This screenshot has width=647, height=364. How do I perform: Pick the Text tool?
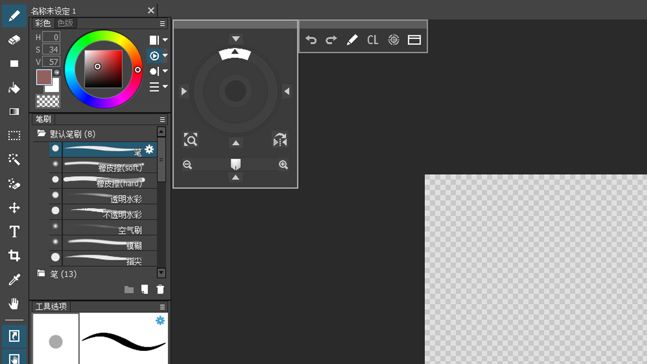[x=14, y=232]
